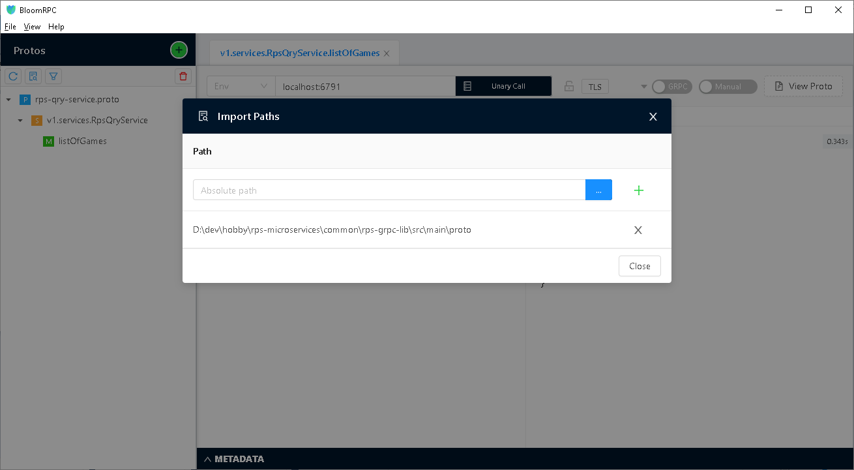Maximize the BloomRPC window
Screen dimensions: 854x470
coord(808,10)
